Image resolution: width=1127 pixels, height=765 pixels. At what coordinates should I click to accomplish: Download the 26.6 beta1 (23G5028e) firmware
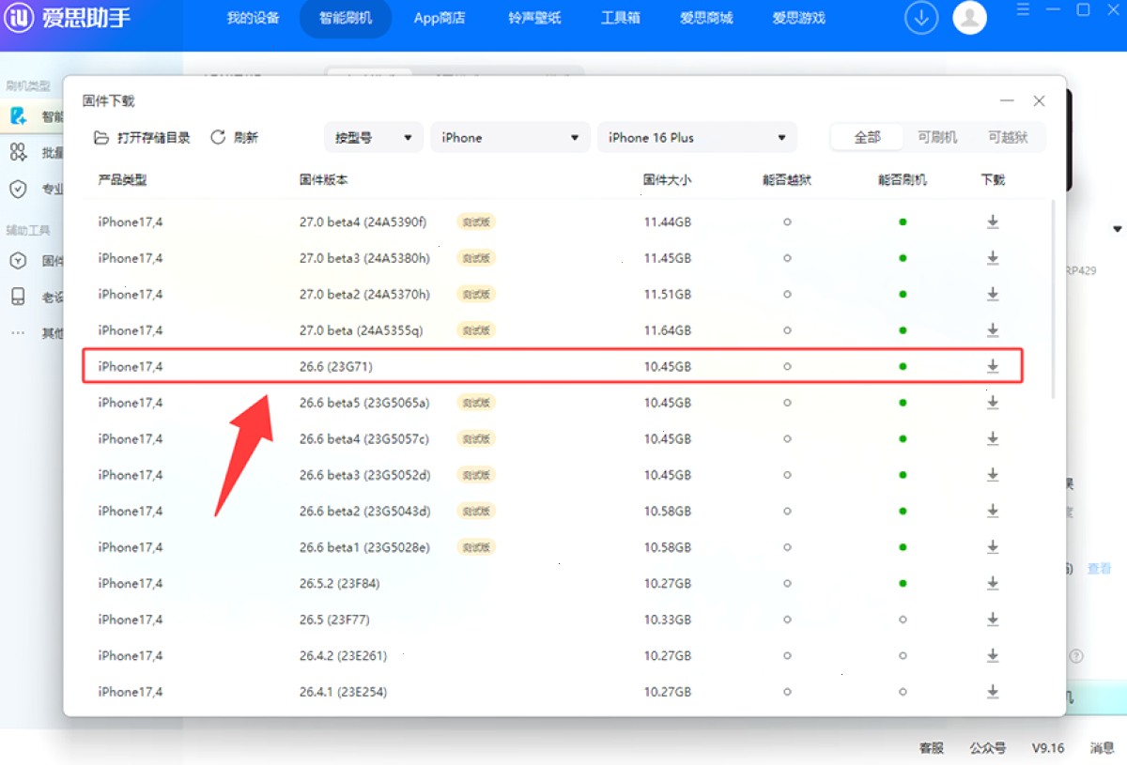pyautogui.click(x=993, y=547)
